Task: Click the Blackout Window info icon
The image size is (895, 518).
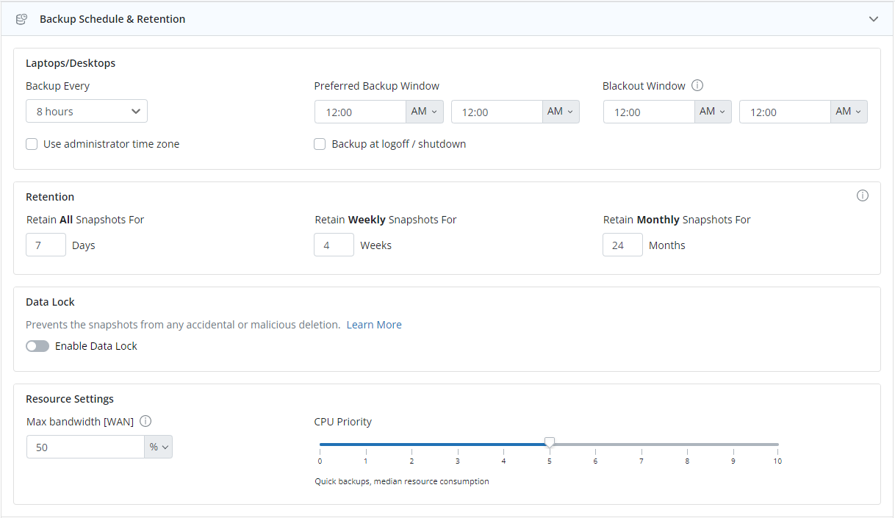Action: tap(697, 85)
